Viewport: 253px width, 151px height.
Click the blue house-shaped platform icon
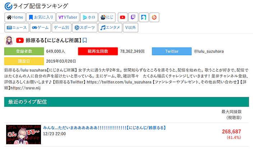[144, 17]
